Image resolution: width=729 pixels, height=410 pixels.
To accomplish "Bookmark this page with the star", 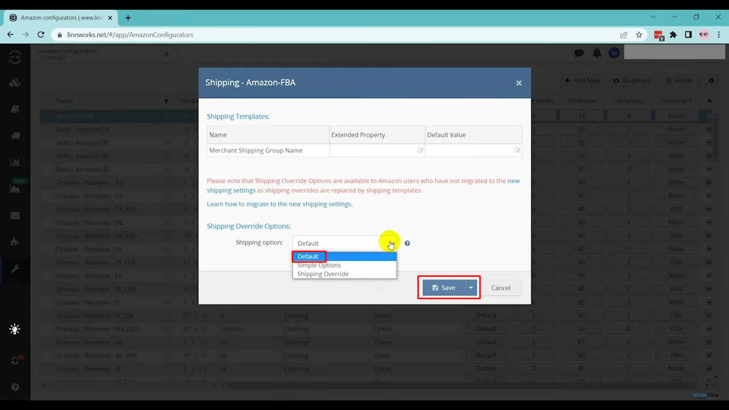I will pos(639,35).
